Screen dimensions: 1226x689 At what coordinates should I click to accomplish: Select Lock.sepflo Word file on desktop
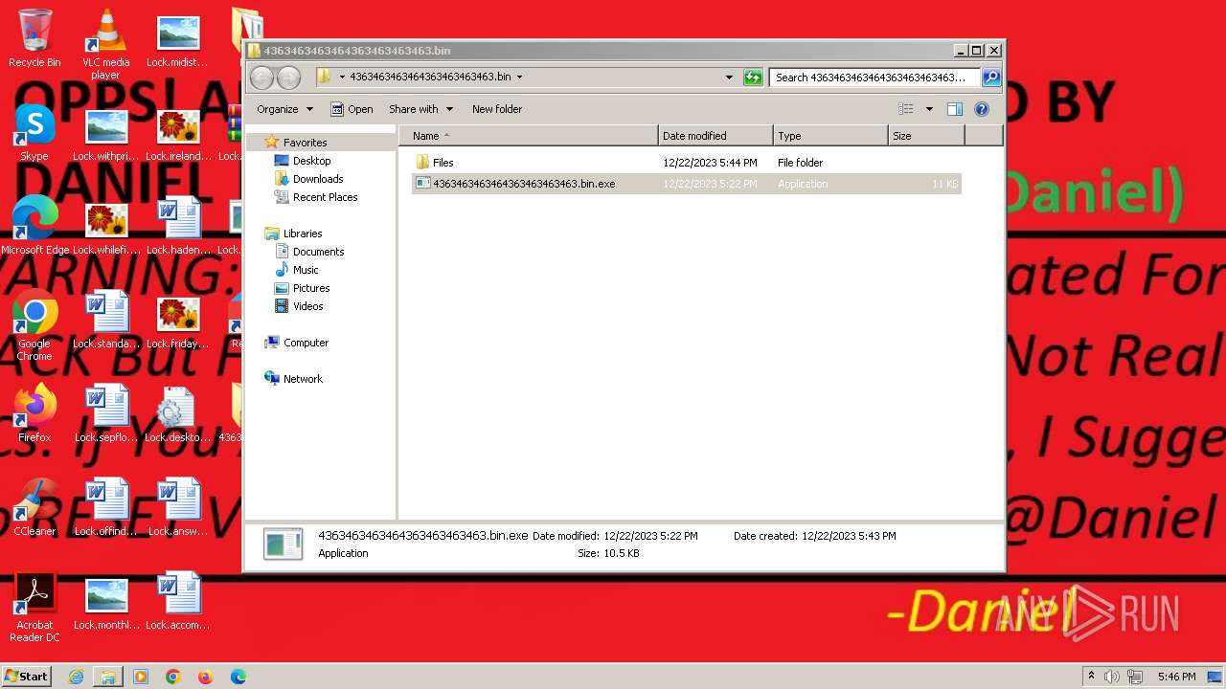[x=106, y=413]
